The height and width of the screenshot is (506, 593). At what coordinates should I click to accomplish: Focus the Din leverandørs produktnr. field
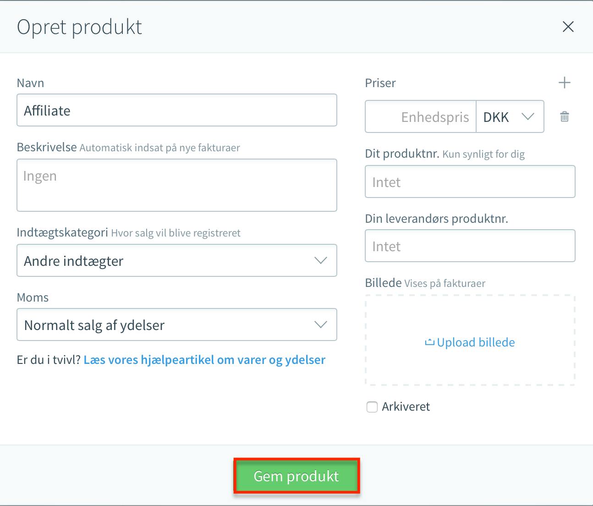point(470,246)
